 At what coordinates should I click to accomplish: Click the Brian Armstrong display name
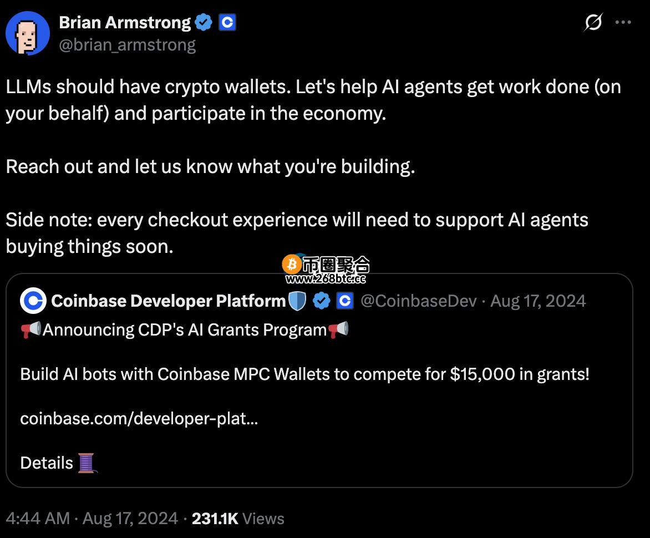point(125,22)
